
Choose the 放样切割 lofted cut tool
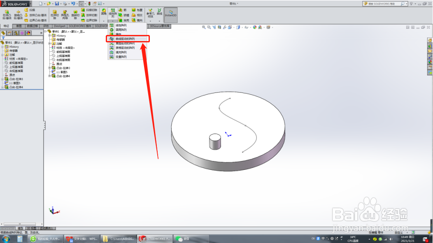point(89,15)
